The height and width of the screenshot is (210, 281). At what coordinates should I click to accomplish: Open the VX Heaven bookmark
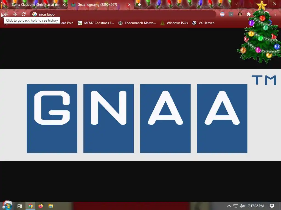point(203,23)
